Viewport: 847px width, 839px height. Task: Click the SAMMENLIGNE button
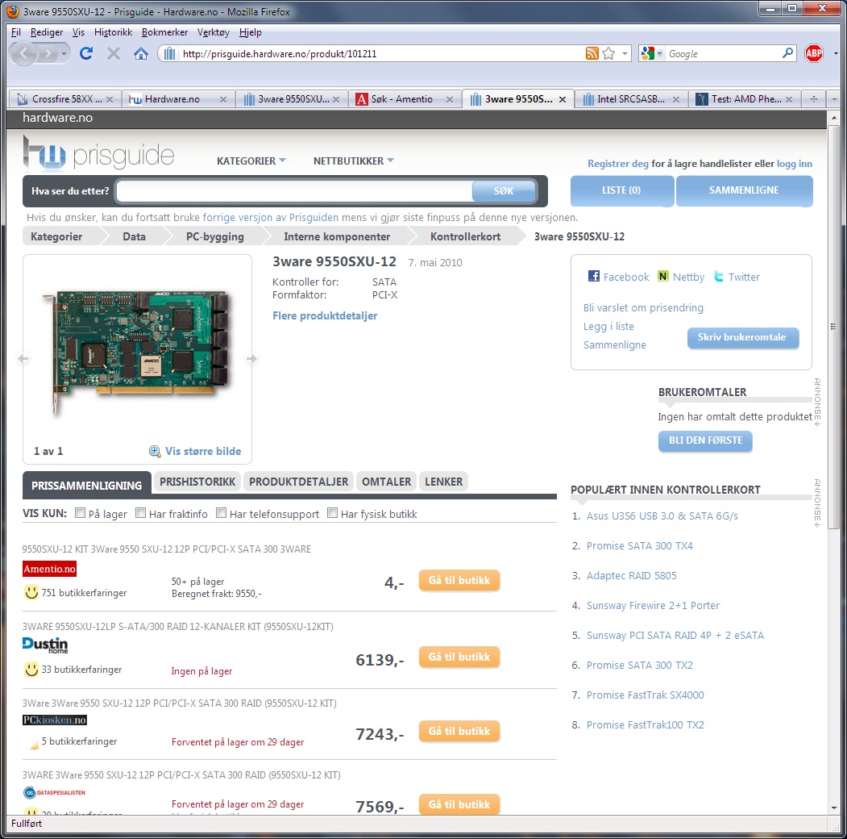click(x=744, y=190)
